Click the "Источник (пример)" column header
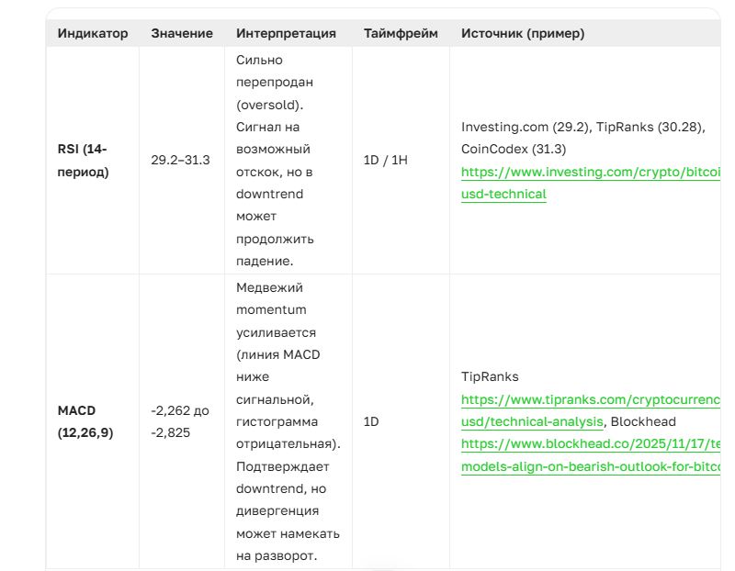This screenshot has width=735, height=571. pos(523,33)
